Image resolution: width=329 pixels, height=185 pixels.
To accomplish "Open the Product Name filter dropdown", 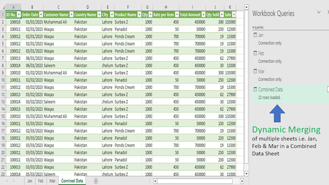I will (x=139, y=14).
